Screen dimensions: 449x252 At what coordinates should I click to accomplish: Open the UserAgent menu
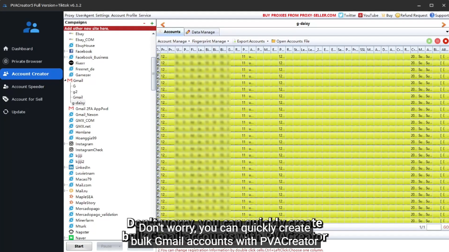tap(85, 15)
